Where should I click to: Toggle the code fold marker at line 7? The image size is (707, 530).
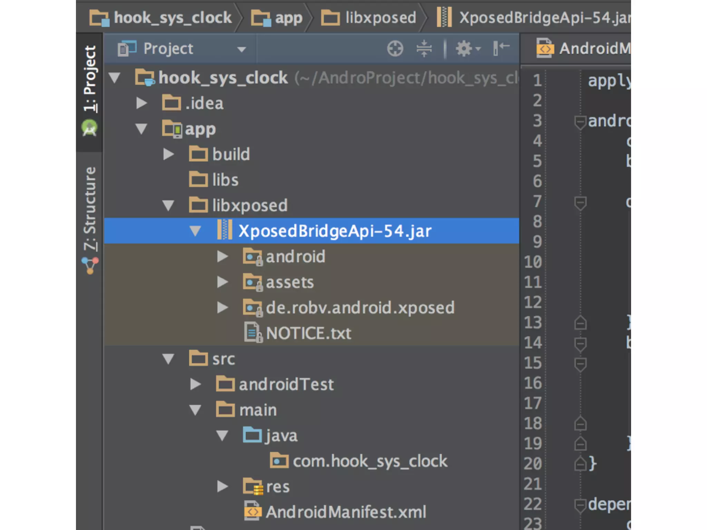[580, 203]
